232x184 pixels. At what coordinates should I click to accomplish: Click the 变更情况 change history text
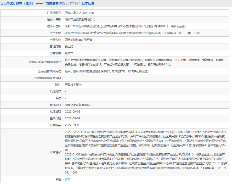point(146,152)
